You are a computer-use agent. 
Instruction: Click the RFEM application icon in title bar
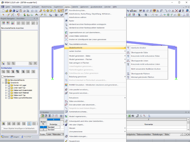(x=2, y=2)
